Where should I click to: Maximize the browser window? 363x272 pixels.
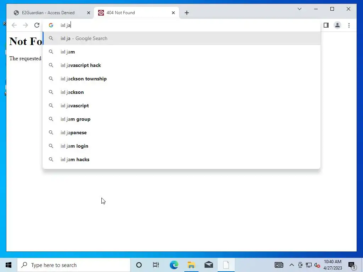[332, 9]
